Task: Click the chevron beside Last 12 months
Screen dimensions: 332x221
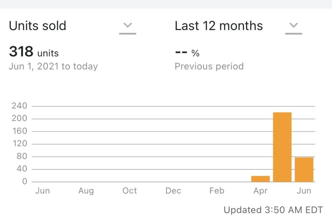Action: point(294,25)
